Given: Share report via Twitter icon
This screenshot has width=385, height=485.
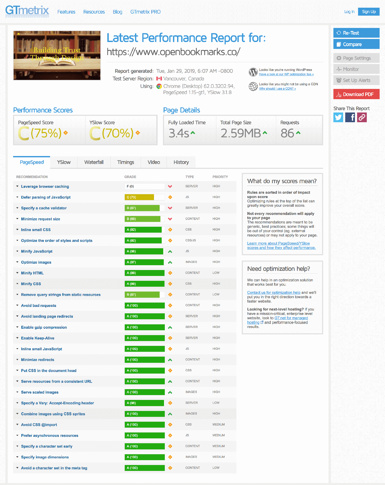Looking at the screenshot, I should pos(338,117).
